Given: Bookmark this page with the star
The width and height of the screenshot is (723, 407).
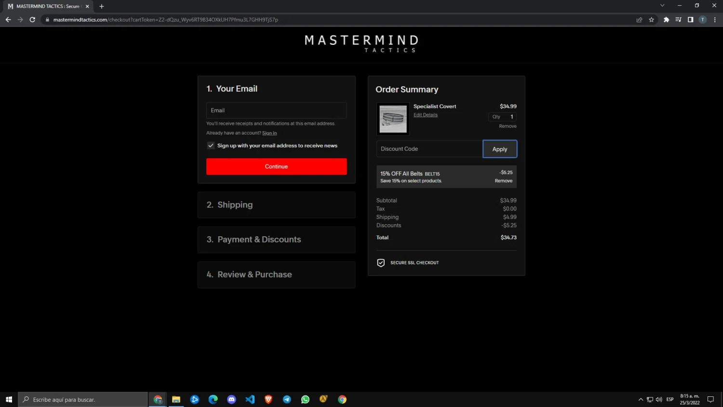Looking at the screenshot, I should coord(651,20).
